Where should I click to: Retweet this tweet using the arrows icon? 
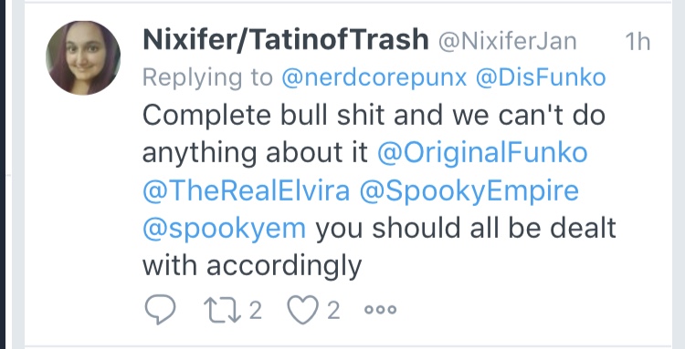click(222, 310)
